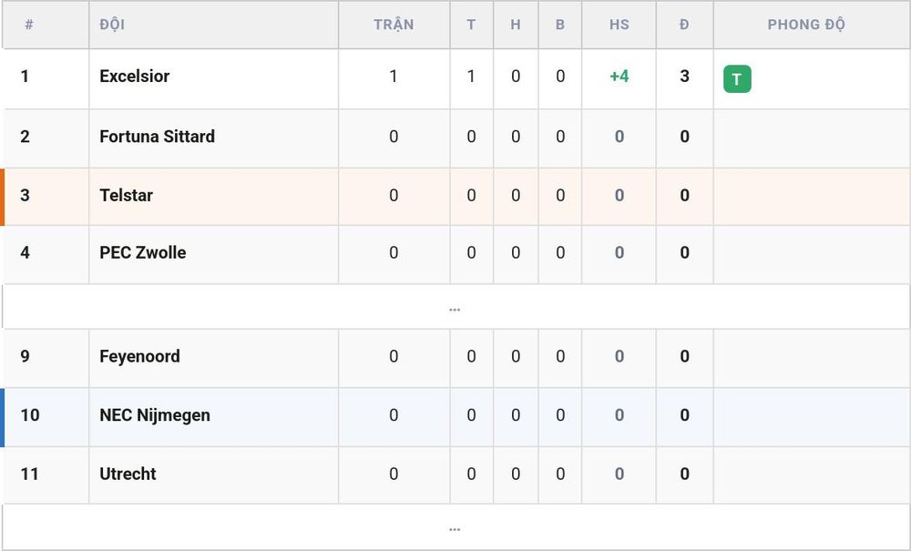
Task: Open the Excelsior team link
Action: 134,77
